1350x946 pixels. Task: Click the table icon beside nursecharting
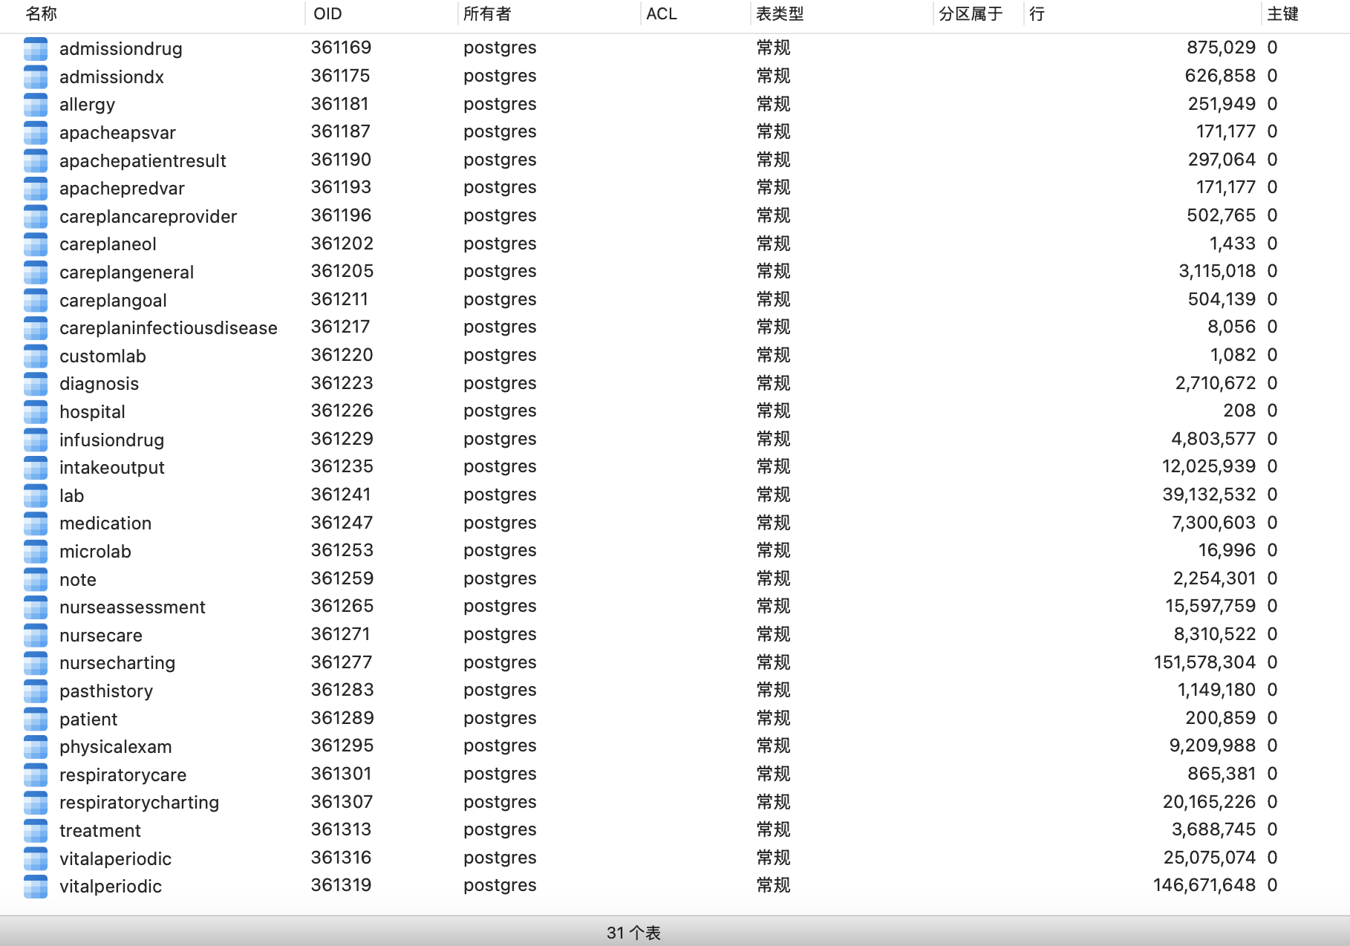point(36,663)
